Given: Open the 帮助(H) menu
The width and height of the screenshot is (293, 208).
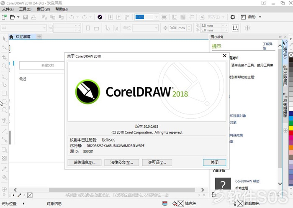Looking at the screenshot, I should [x=61, y=9].
